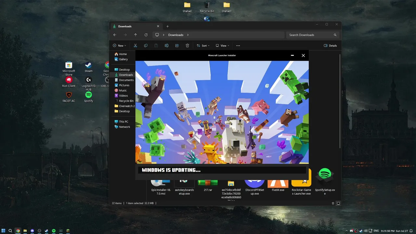The width and height of the screenshot is (416, 234).
Task: Open the New dropdown in Explorer
Action: point(119,45)
